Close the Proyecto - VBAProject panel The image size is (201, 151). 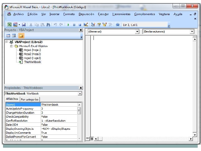[x=81, y=30]
